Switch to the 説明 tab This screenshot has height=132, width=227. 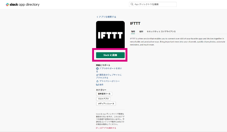(133, 32)
